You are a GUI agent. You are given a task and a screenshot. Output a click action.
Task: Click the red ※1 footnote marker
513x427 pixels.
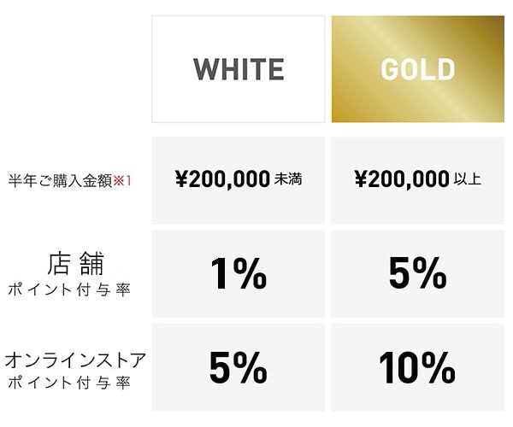tap(121, 181)
